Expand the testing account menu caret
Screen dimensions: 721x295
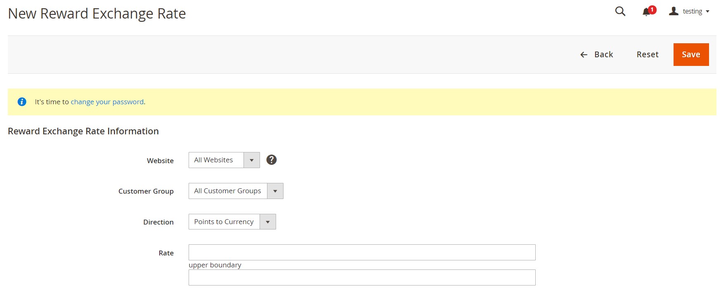(x=707, y=12)
